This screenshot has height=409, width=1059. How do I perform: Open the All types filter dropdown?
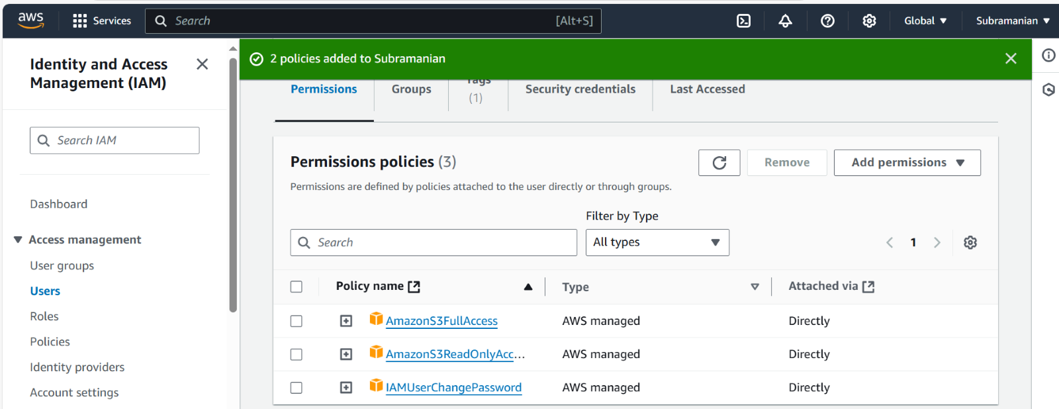click(x=657, y=243)
